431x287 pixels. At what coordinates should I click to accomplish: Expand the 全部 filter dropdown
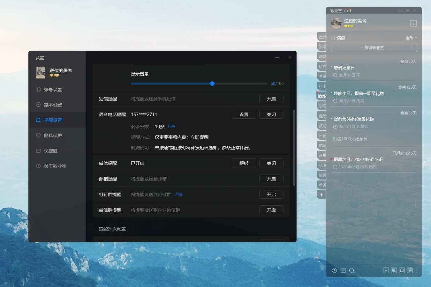click(x=411, y=38)
